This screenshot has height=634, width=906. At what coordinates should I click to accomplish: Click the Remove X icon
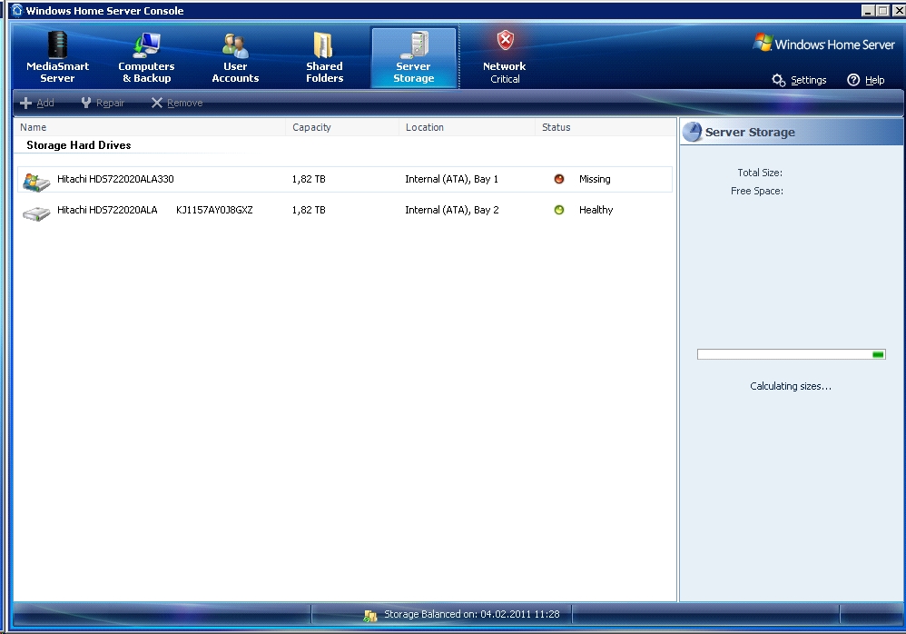(x=156, y=103)
